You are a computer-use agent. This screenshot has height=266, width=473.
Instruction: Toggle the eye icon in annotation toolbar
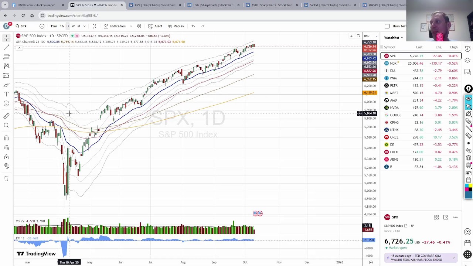tap(468, 99)
